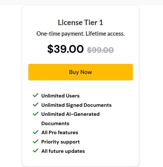Click the Buy Now button
Screen dimensions: 163x167
pos(80,72)
